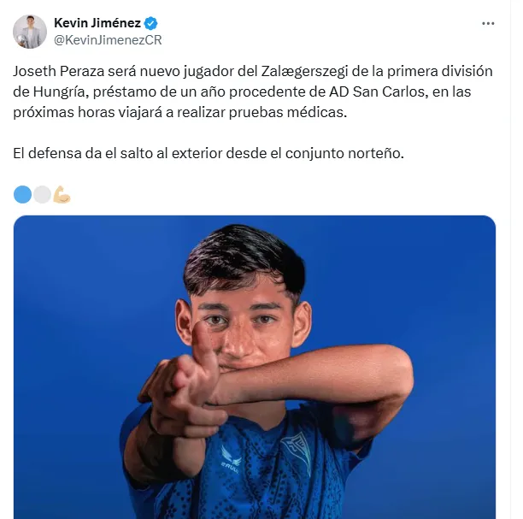Click the 'El defensa da el salto' sentence
Screen dimensions: 523x519
click(x=209, y=154)
